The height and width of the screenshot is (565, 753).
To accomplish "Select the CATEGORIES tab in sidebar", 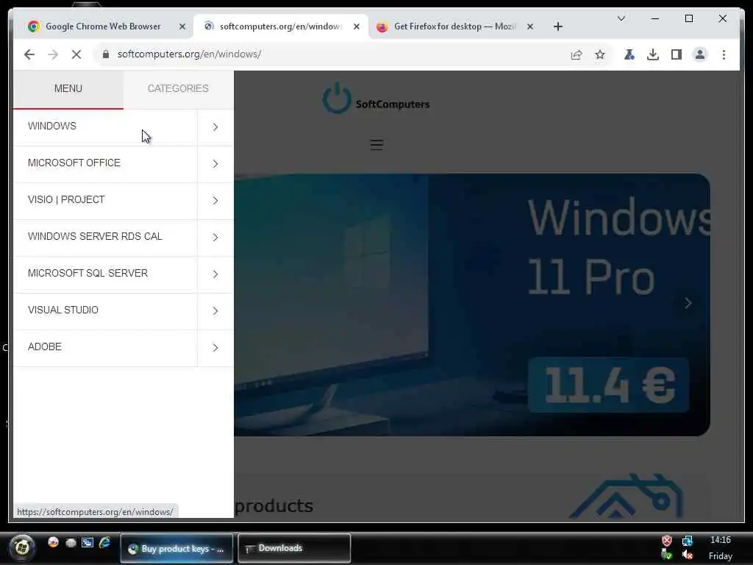I will click(178, 89).
